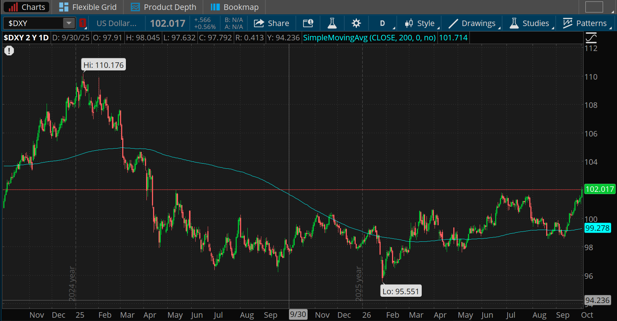Expand the symbol selector dropdown arrow
Screen dimensions: 617x321
coord(69,23)
